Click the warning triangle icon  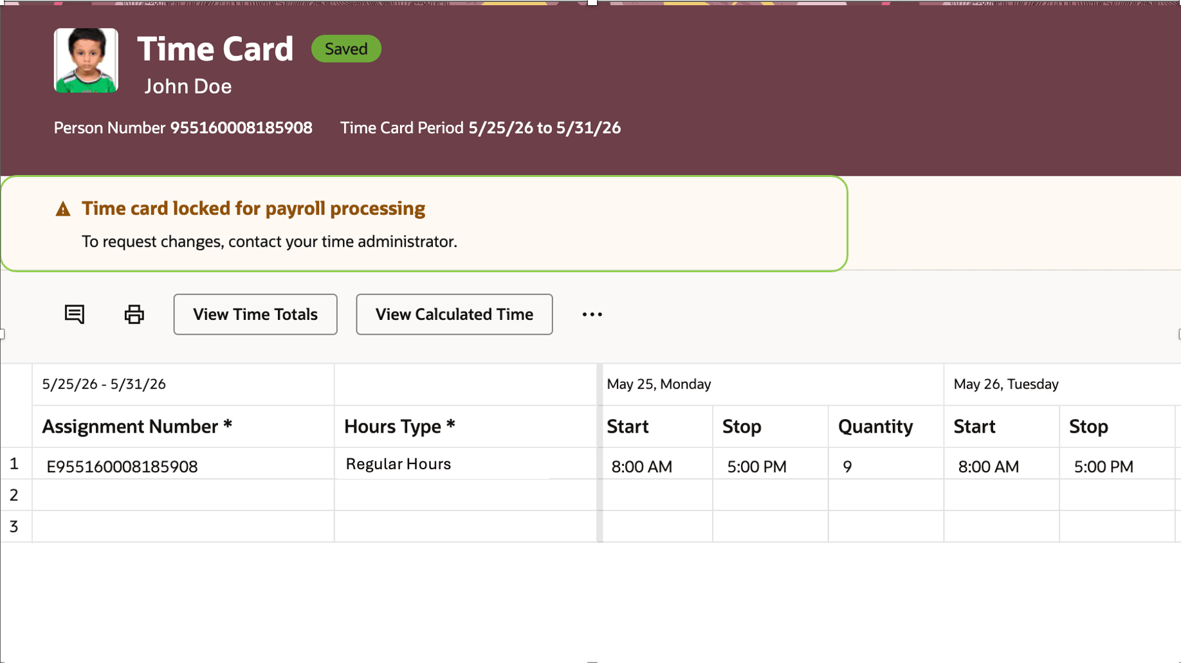coord(63,209)
